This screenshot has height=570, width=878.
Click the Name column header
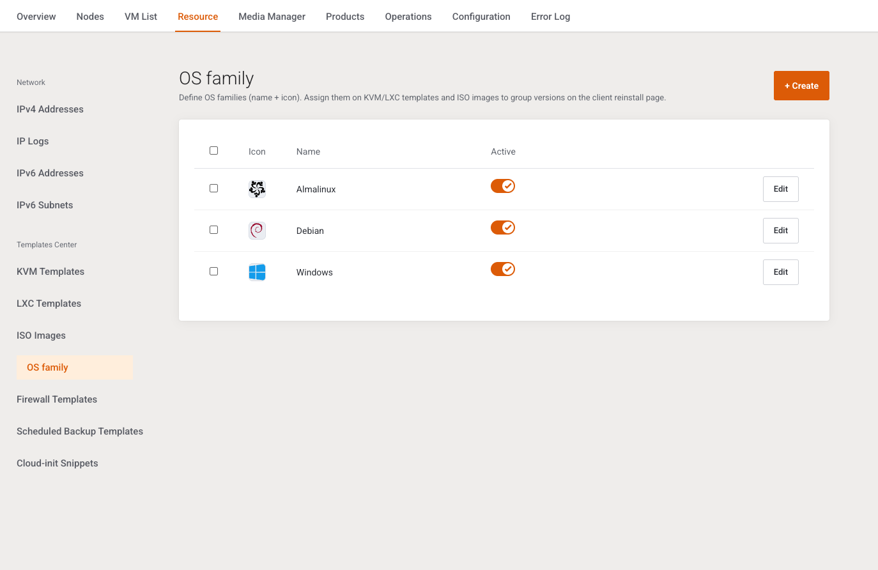pyautogui.click(x=308, y=151)
